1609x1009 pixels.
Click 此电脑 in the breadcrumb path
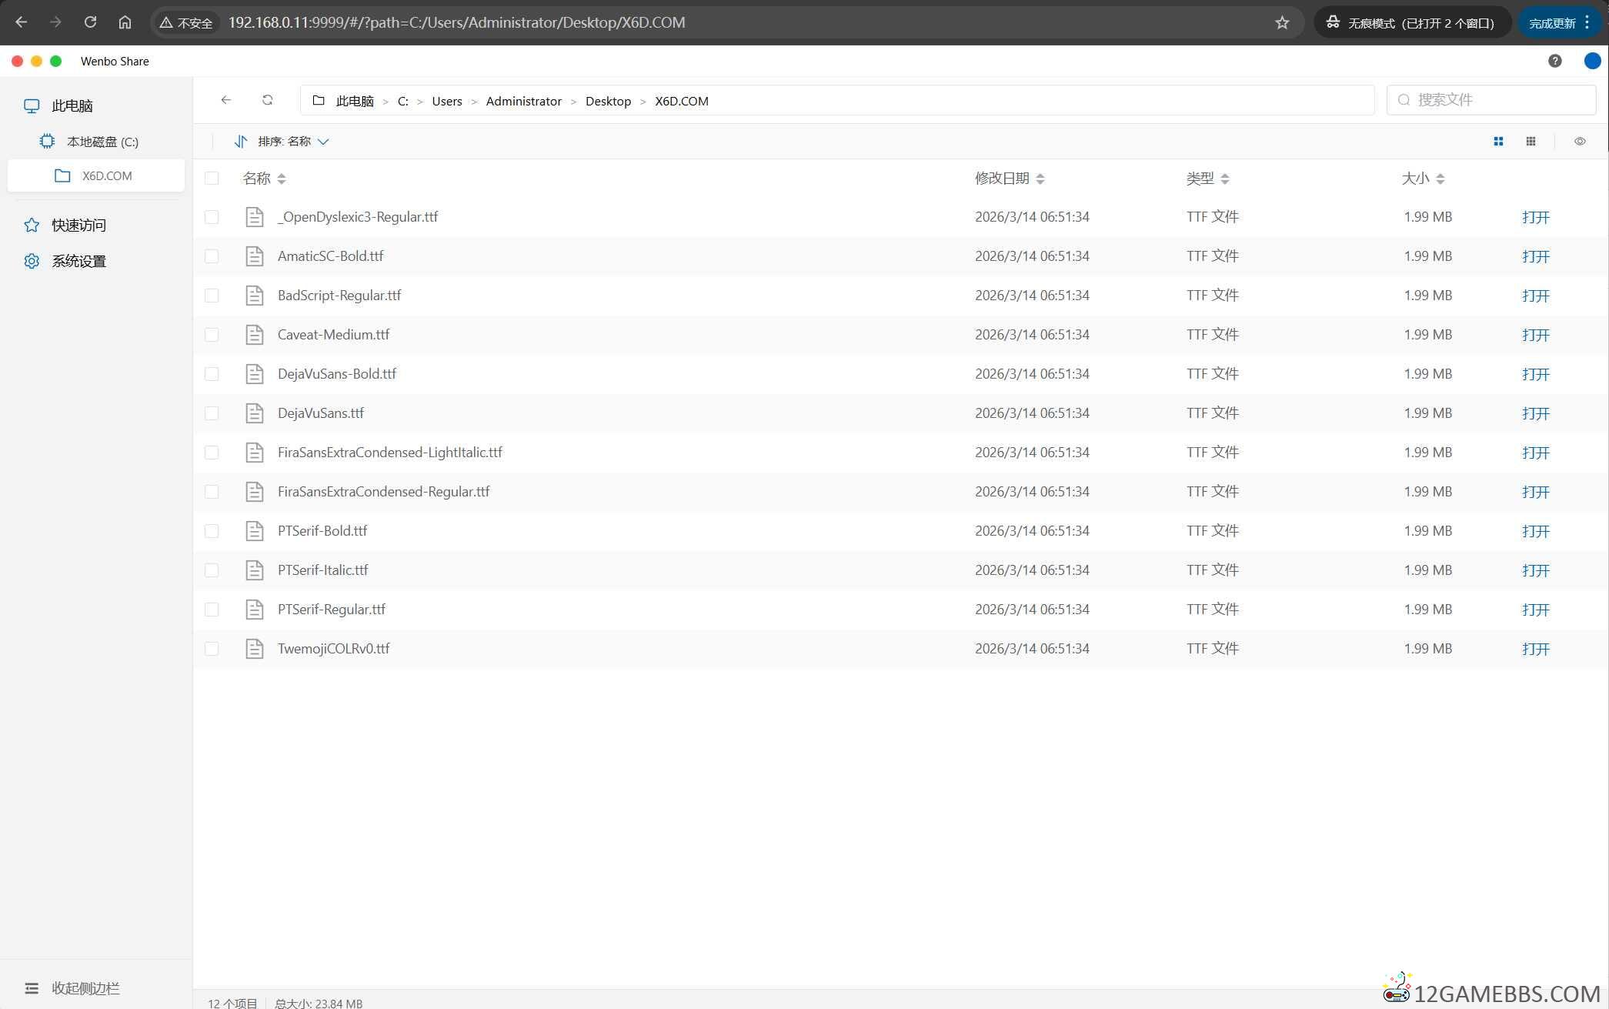[355, 101]
